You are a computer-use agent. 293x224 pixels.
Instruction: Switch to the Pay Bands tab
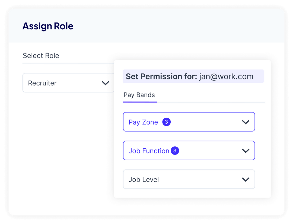(x=139, y=95)
